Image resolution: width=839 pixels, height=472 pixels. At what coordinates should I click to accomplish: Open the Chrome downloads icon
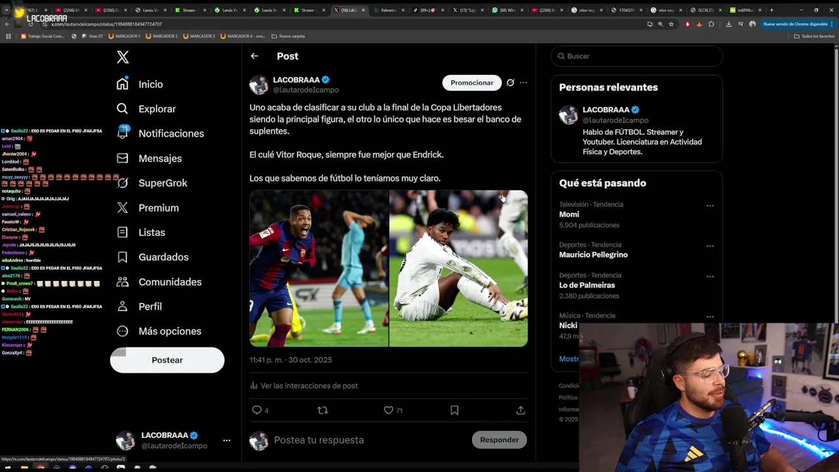pos(729,24)
